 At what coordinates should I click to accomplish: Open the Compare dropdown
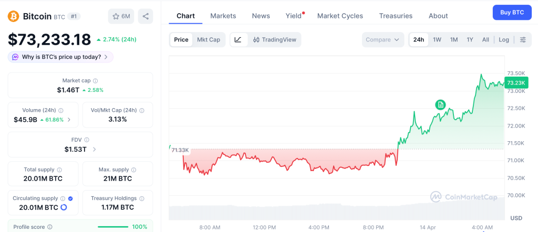click(x=383, y=40)
